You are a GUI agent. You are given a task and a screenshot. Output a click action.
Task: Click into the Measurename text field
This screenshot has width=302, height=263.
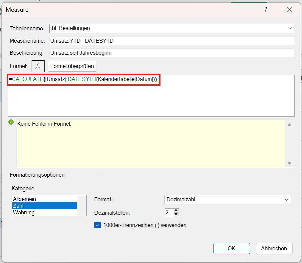pos(171,41)
